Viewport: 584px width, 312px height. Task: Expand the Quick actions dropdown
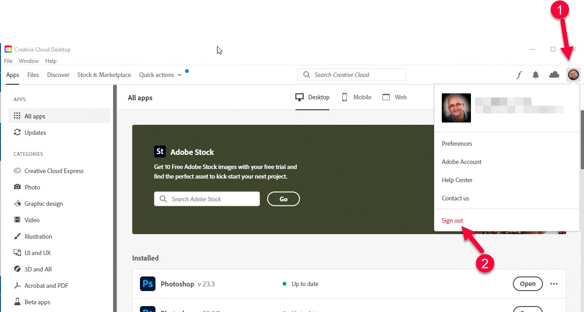[160, 75]
